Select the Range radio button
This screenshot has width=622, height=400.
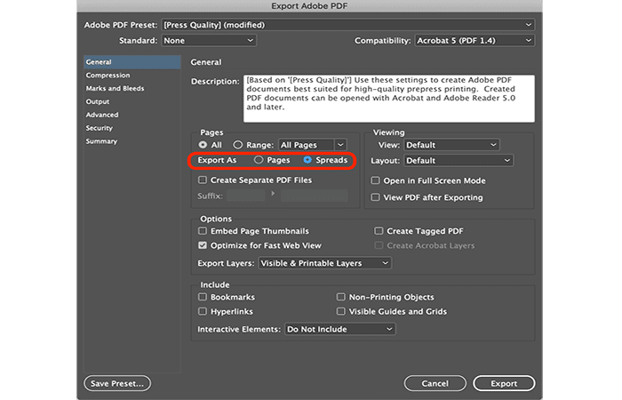237,145
